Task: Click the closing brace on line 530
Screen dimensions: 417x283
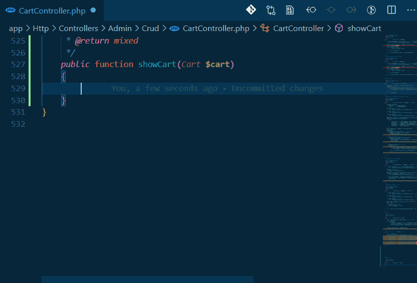Action: (63, 101)
